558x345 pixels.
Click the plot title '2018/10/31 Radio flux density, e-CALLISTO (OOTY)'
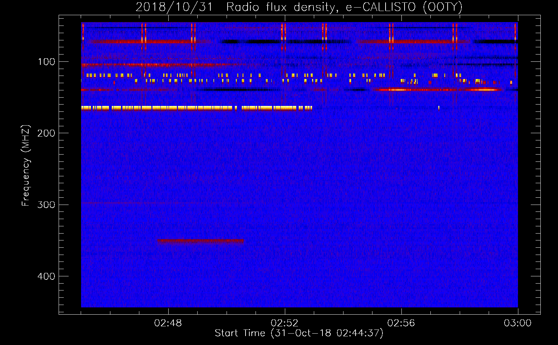pyautogui.click(x=299, y=7)
